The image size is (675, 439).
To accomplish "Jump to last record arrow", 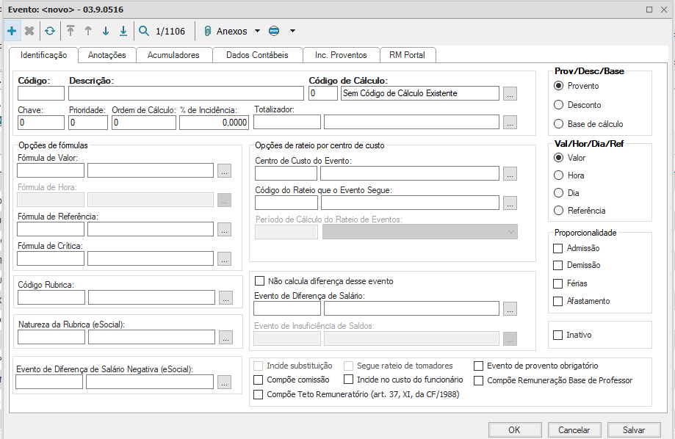I will 123,31.
